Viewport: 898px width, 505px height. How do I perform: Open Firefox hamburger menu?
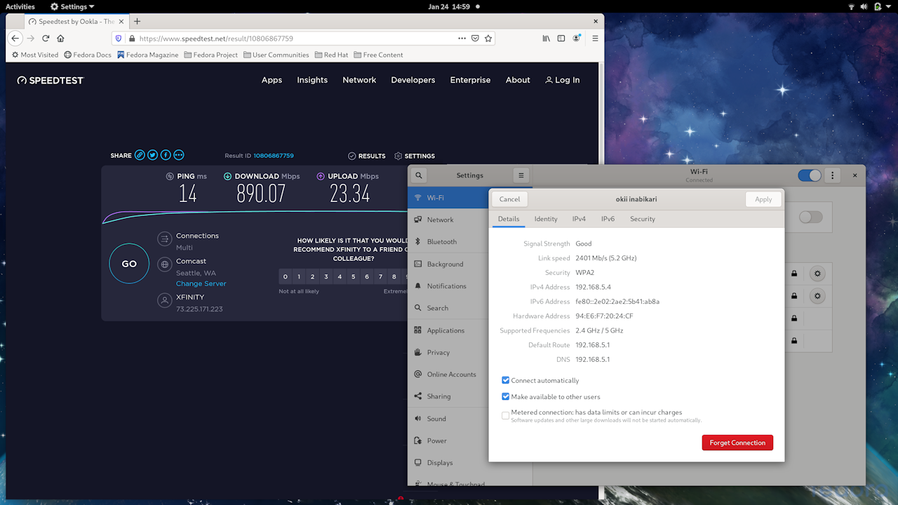595,39
